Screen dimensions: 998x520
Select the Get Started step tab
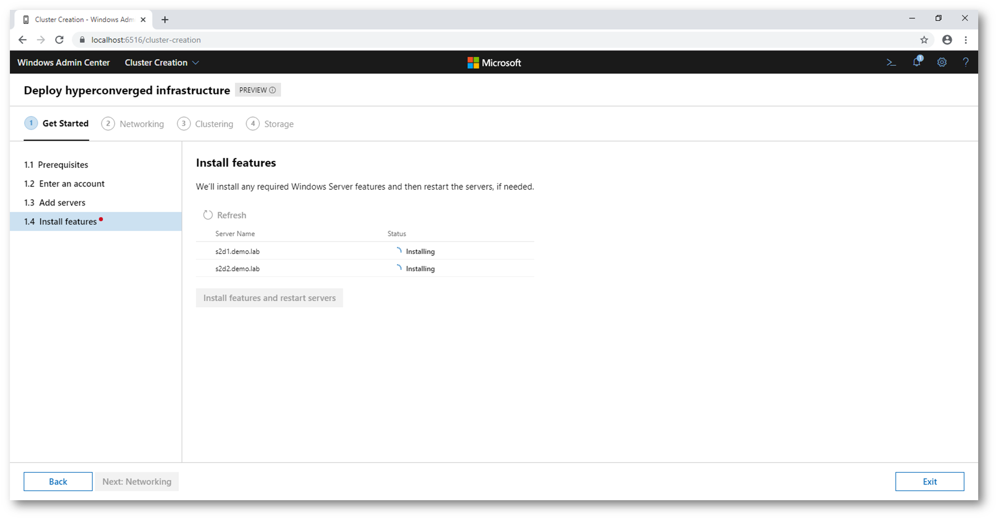click(x=57, y=124)
